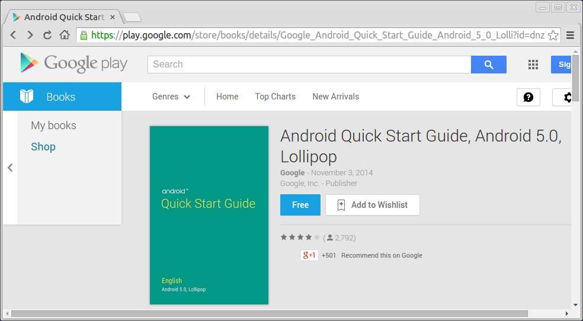This screenshot has height=321, width=583.
Task: Click the Google author link
Action: point(293,173)
